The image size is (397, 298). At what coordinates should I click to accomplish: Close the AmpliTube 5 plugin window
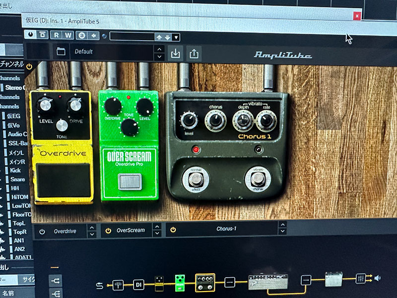(x=357, y=16)
